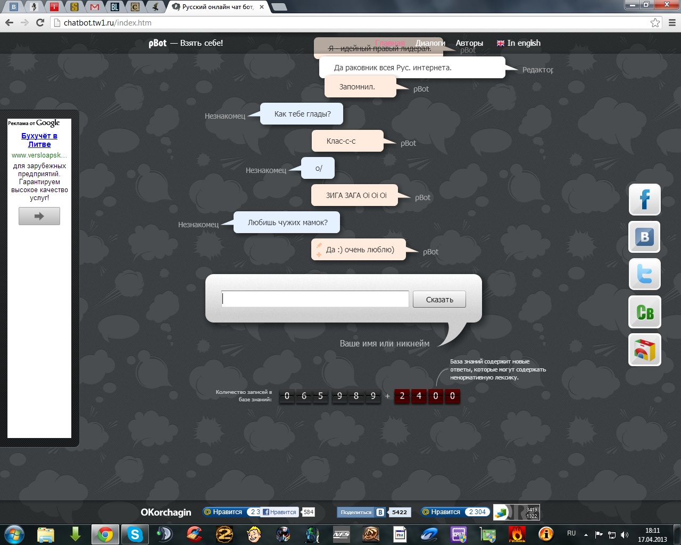Viewport: 681px width, 545px height.
Task: Click the counter stats icon in the footer
Action: (517, 512)
